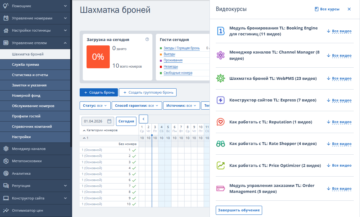This screenshot has width=360, height=217.
Task: Click the Booking Engine course icon
Action: pos(221,31)
